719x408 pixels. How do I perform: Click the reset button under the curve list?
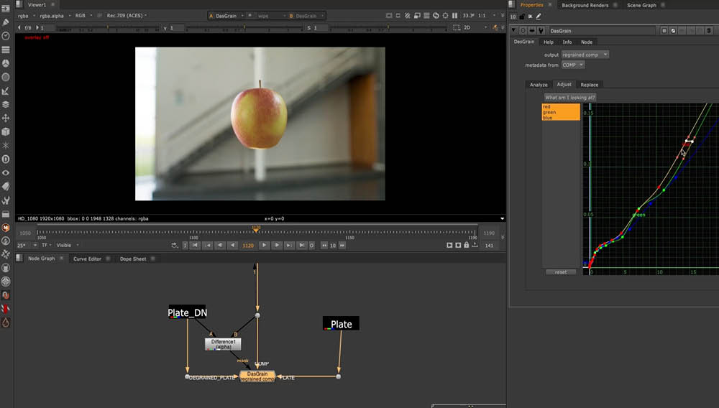[561, 272]
